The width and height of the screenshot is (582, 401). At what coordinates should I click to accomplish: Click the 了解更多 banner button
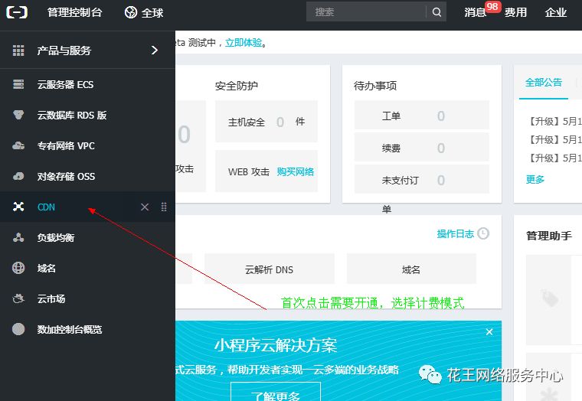click(276, 392)
